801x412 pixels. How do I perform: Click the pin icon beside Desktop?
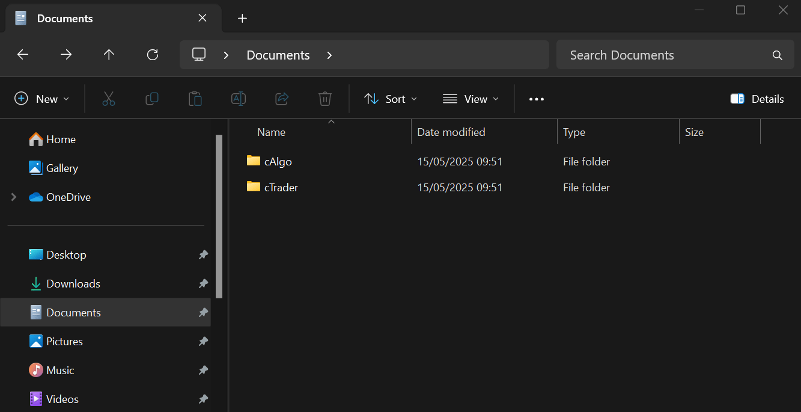203,255
